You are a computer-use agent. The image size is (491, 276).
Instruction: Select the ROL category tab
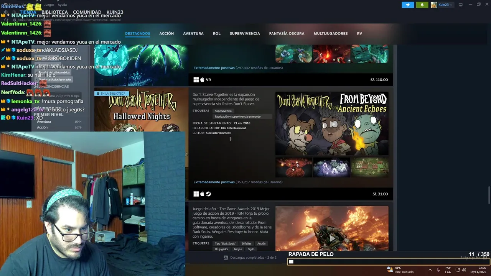click(217, 33)
